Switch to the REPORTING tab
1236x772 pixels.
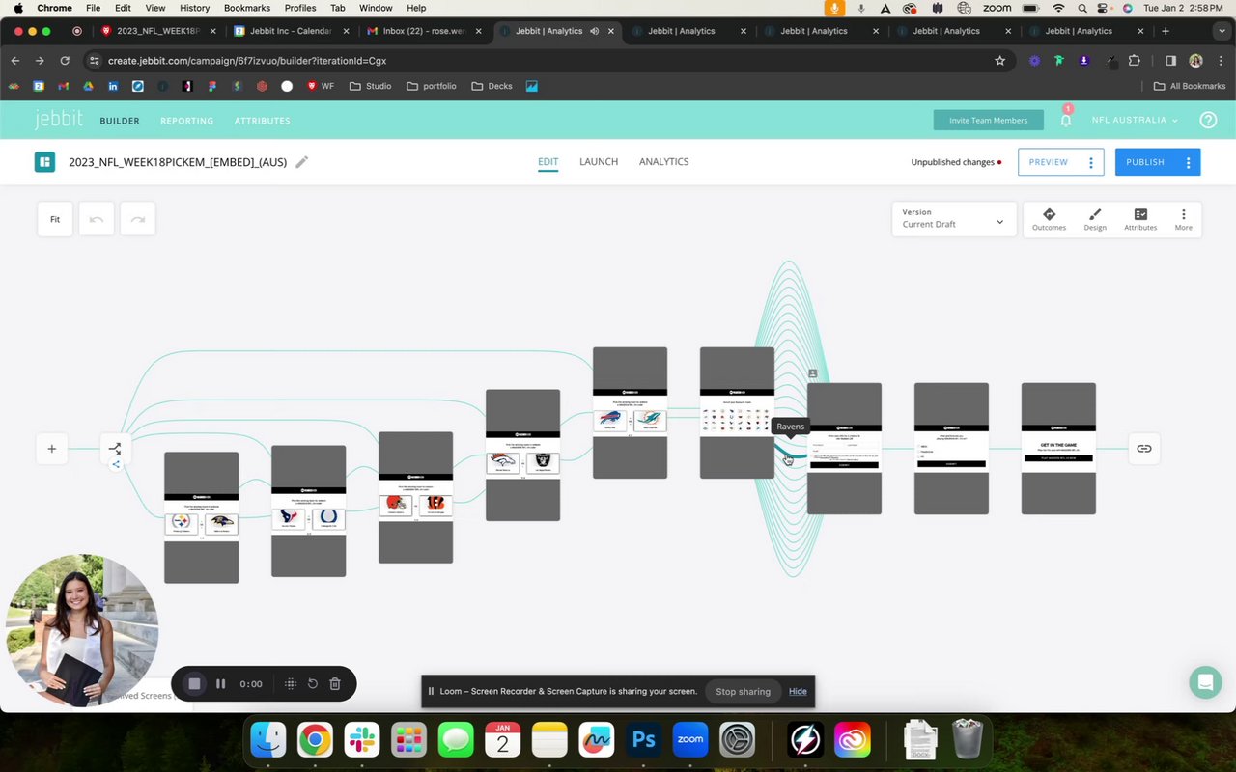(186, 121)
